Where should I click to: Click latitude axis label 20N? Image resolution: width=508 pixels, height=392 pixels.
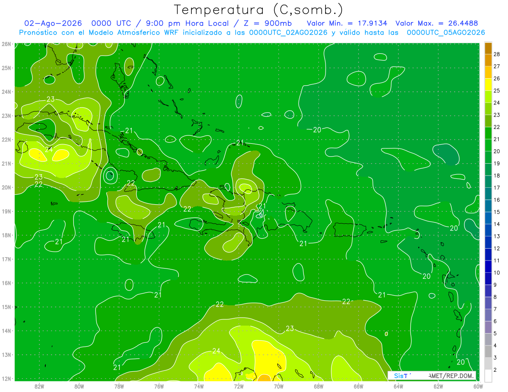pos(6,187)
